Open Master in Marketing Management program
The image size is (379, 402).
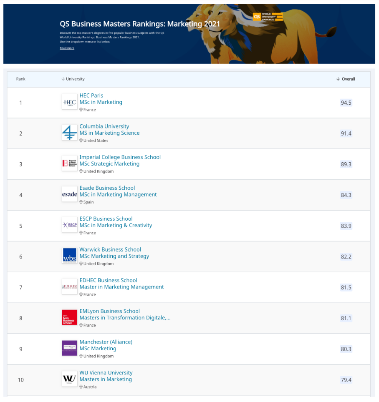[x=121, y=286]
